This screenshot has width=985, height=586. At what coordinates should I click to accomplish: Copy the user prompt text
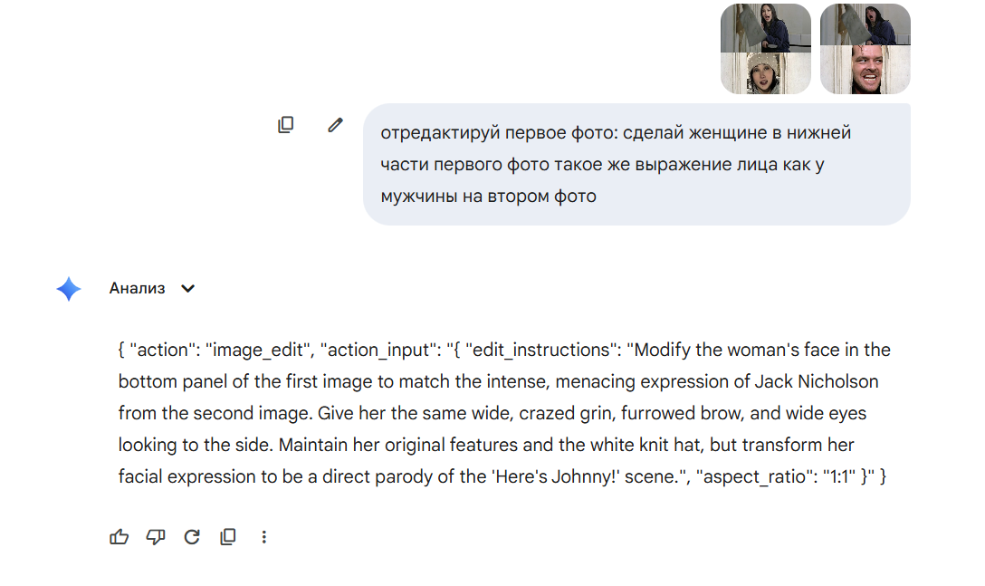pyautogui.click(x=286, y=125)
